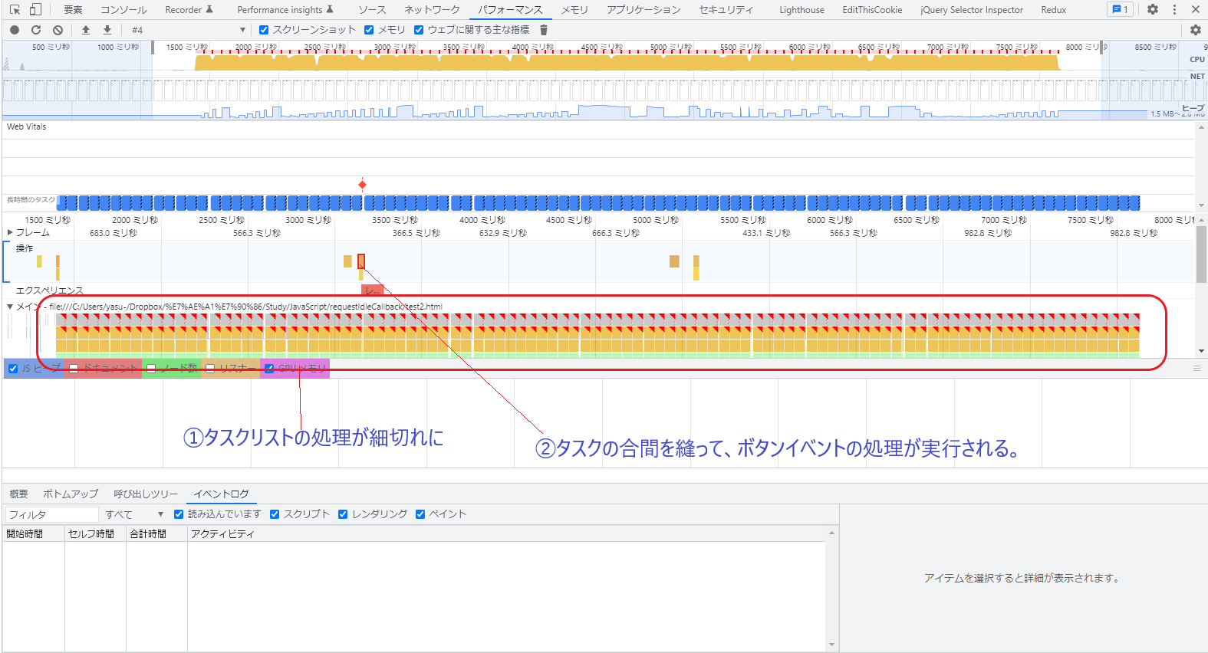Click the event log scroll down arrow
This screenshot has height=653, width=1208.
[831, 645]
